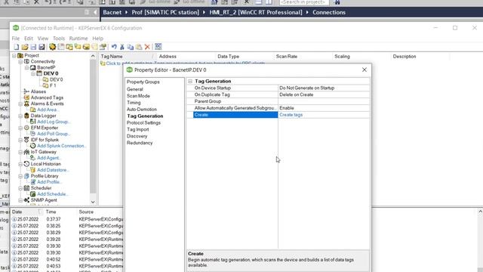The width and height of the screenshot is (483, 272).
Task: Open the On Device Startup value dropdown
Action: click(324, 88)
